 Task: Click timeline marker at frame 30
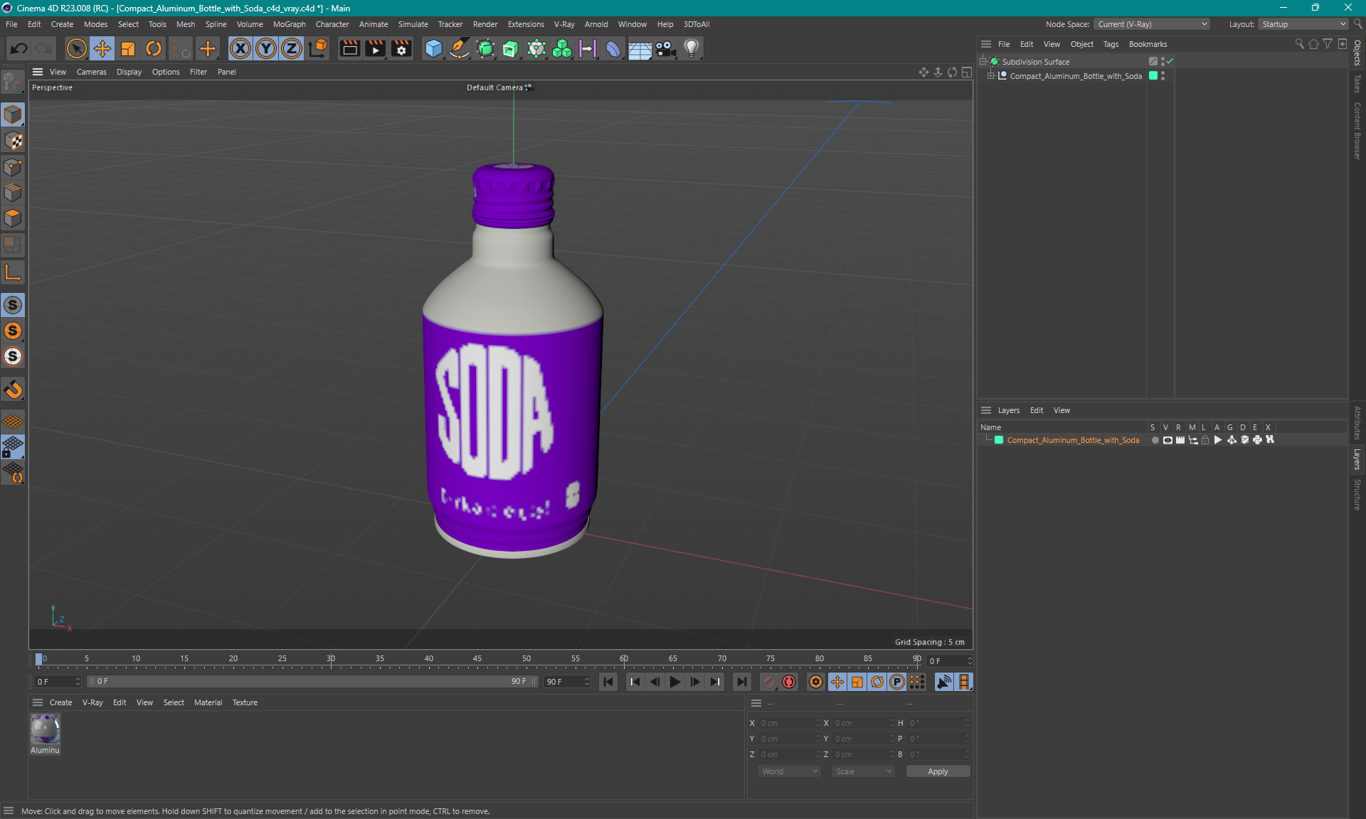tap(331, 659)
